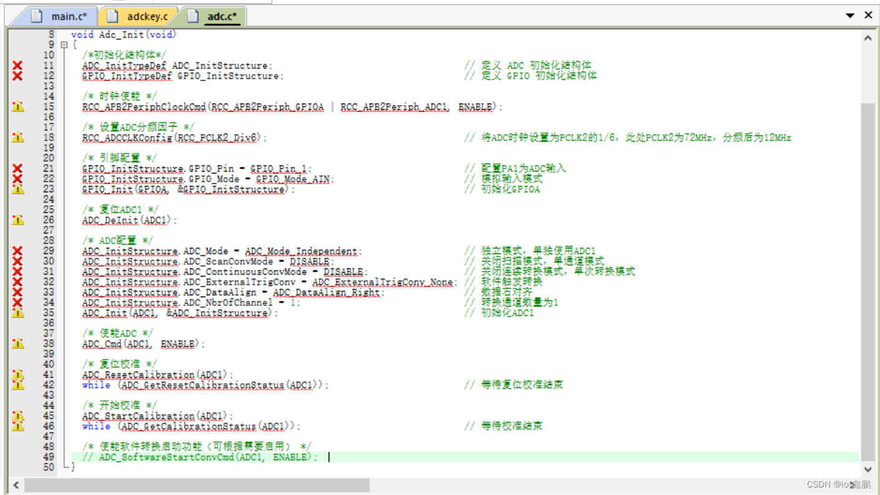Click 'ADC_InitTypeDef ADC_InitStructure;' on line 11
The image size is (880, 495).
click(x=177, y=66)
